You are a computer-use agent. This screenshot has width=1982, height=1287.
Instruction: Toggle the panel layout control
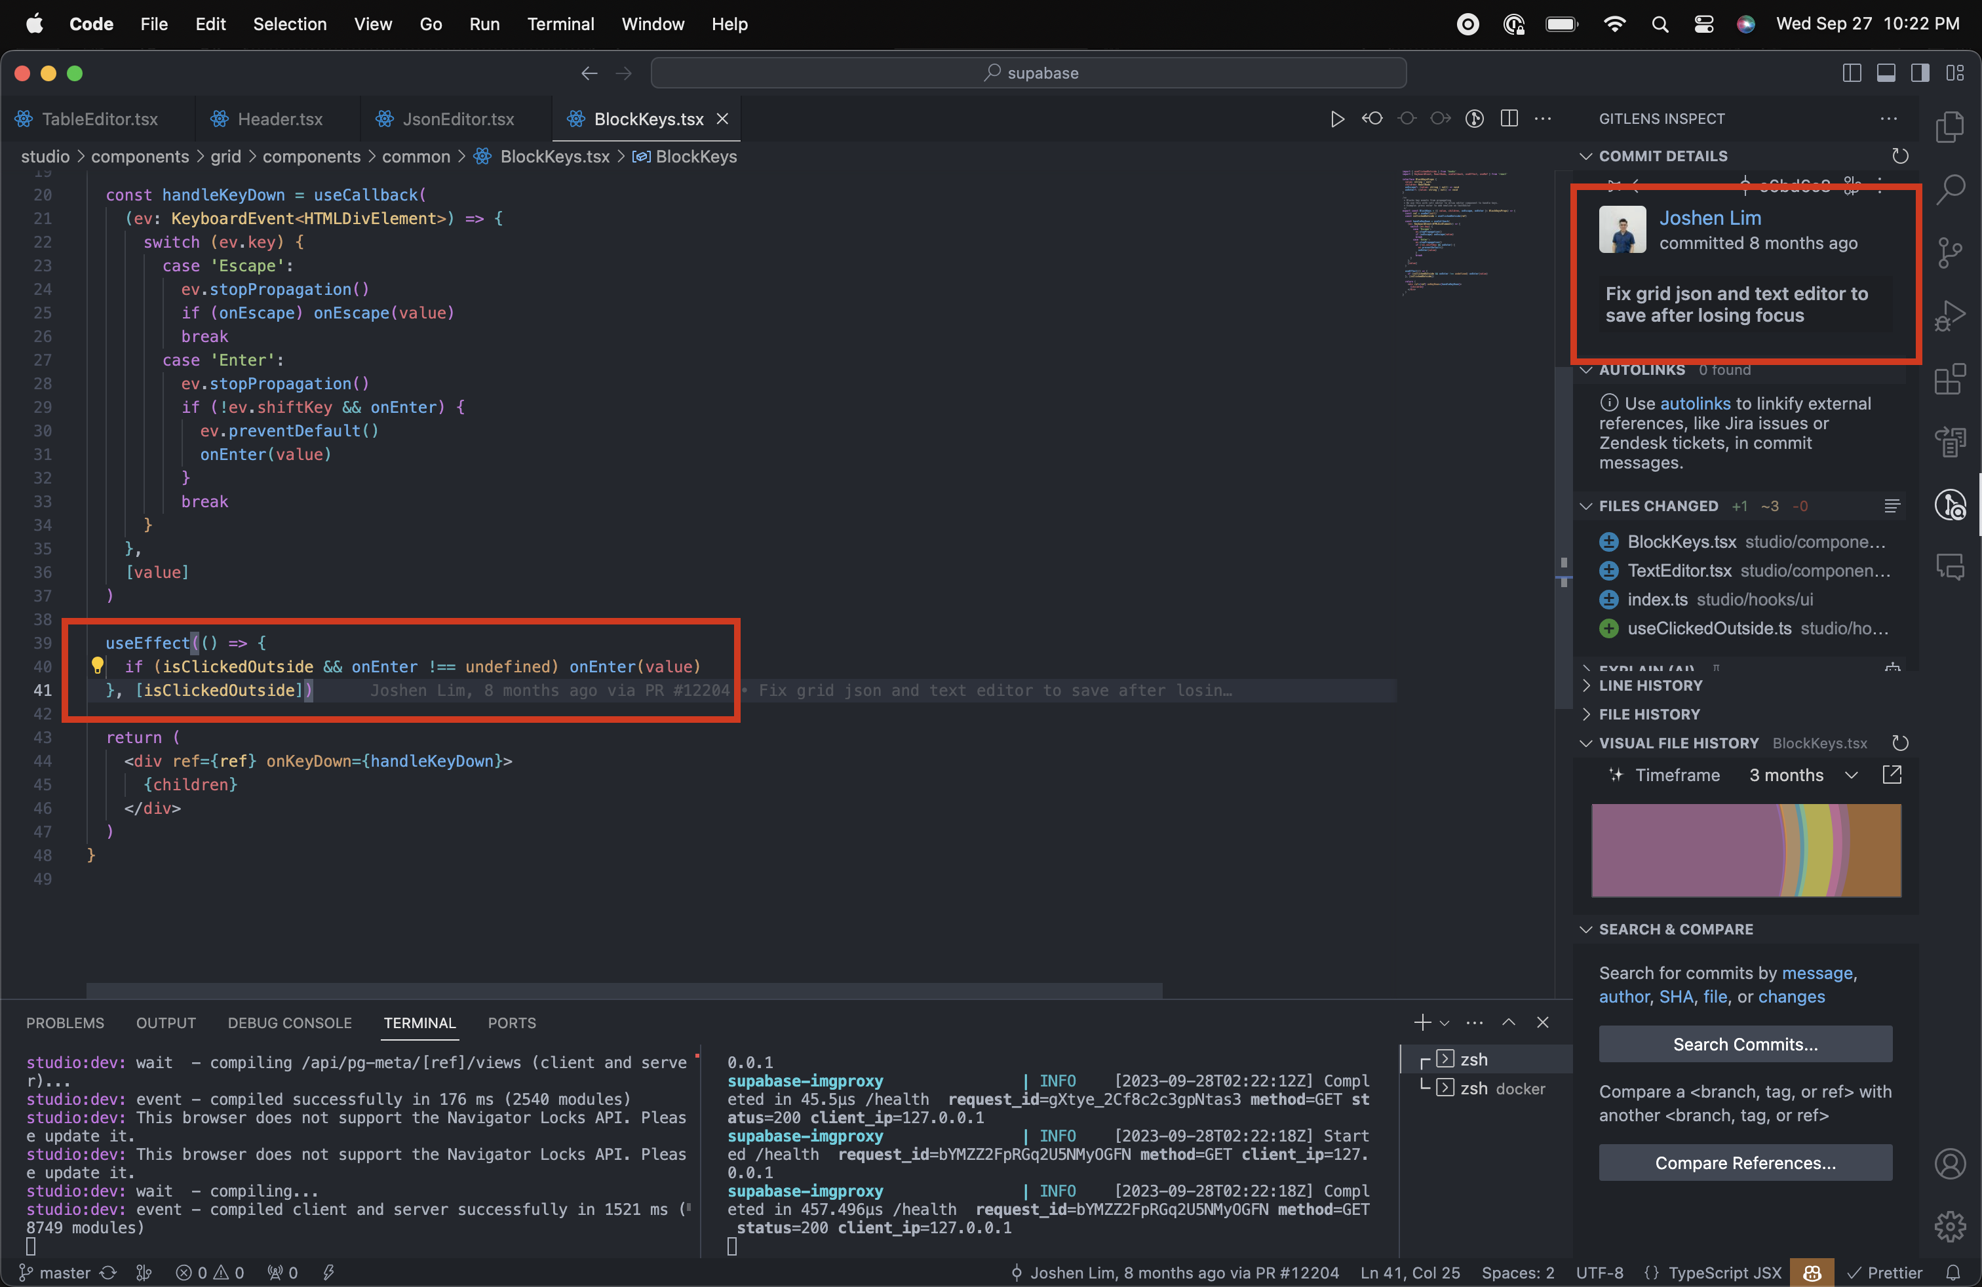(1887, 73)
